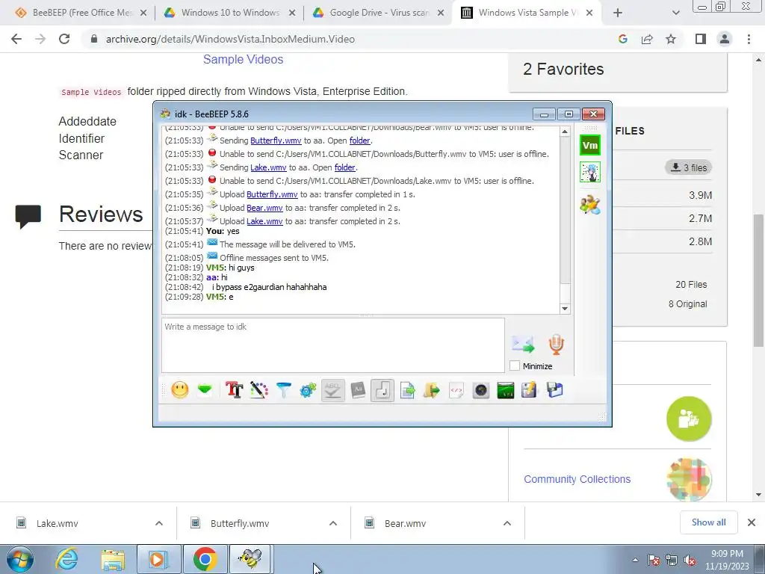Toggle the Chrome side panel

701,39
